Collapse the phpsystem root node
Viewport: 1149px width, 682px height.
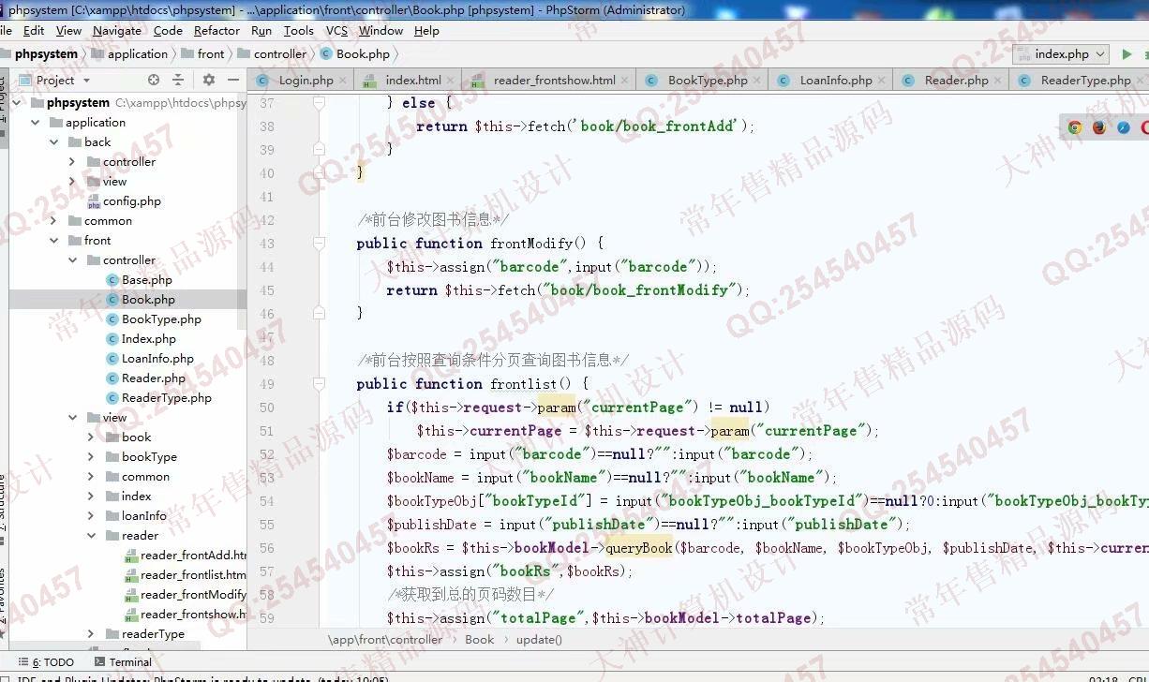click(17, 103)
